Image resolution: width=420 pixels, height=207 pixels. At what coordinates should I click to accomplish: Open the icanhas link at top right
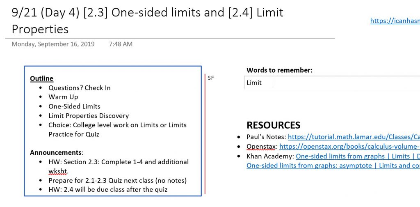[x=395, y=21]
